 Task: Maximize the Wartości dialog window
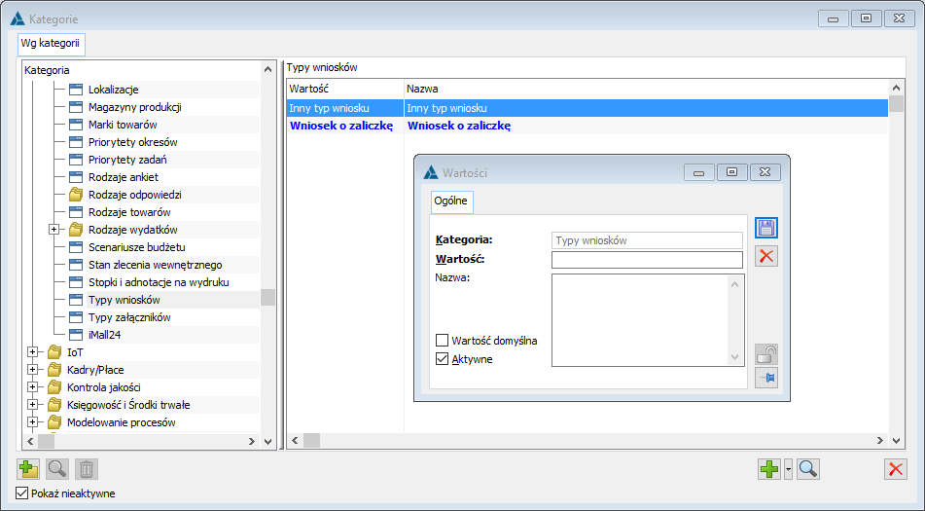click(731, 172)
